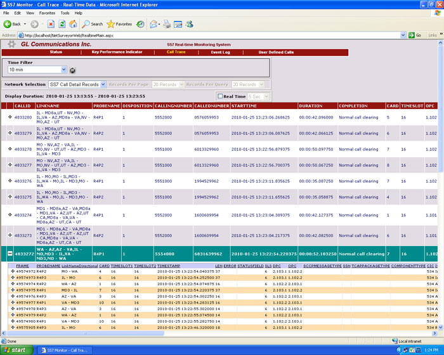Screen dimensions: 444x355
Task: Expand call record 4833280
Action: (x=10, y=117)
